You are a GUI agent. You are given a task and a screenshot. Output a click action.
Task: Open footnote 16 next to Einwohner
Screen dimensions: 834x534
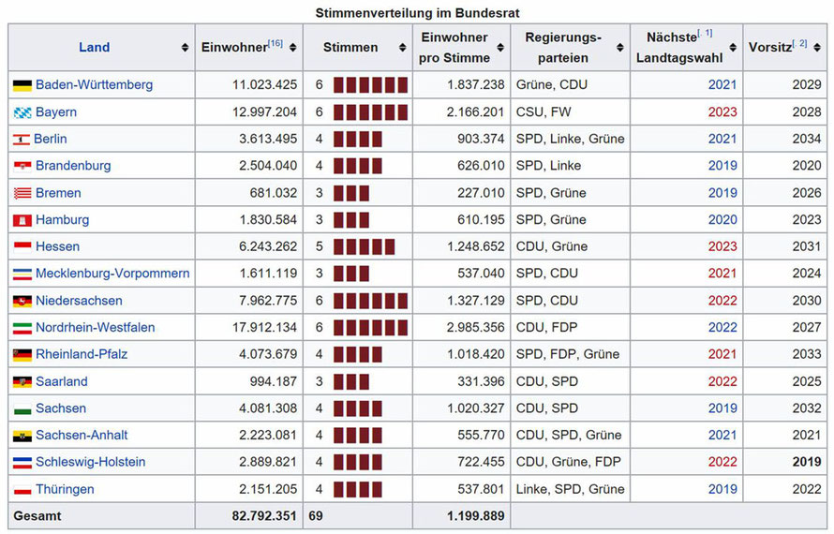click(276, 42)
